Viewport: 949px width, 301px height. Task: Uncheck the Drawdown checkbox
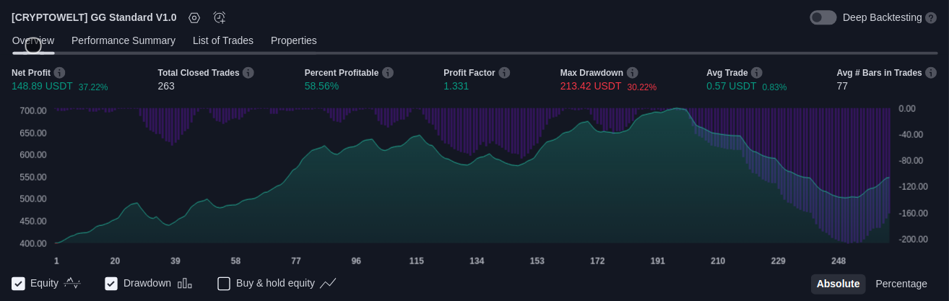tap(111, 284)
